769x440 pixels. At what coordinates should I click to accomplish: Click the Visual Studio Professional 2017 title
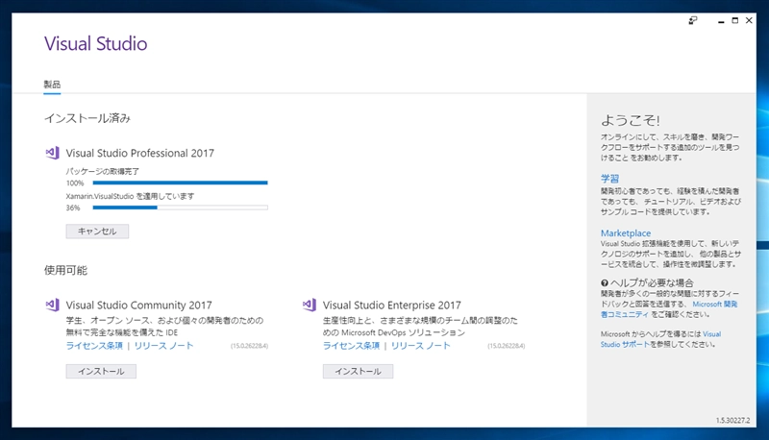[139, 153]
